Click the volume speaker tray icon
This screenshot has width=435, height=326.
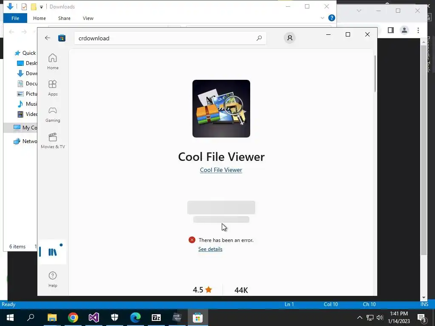[x=380, y=318]
